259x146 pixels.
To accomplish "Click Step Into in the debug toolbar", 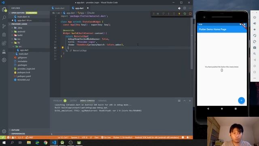I will [169, 14].
